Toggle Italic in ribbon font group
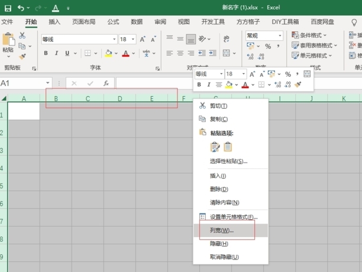Viewport: 362px width, 272px height. click(x=56, y=53)
